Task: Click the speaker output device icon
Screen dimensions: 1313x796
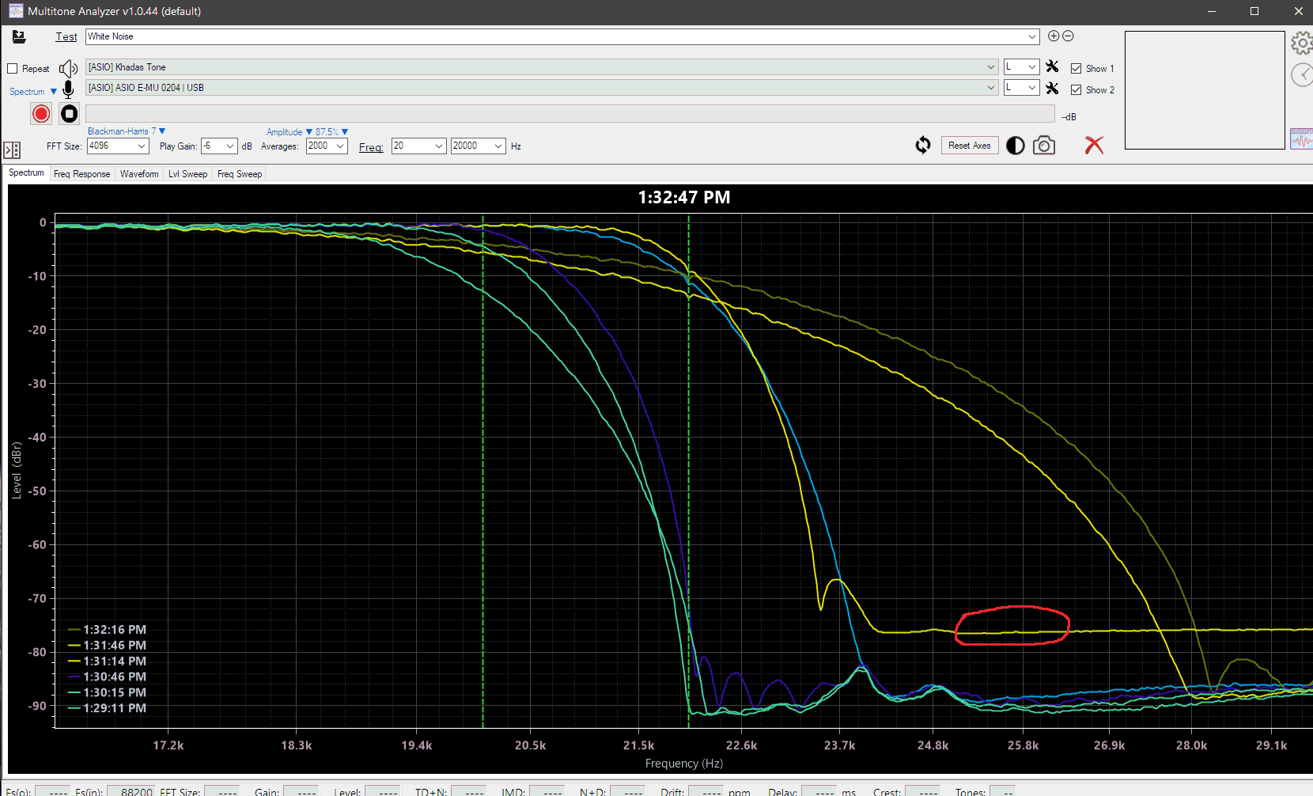Action: click(x=69, y=68)
